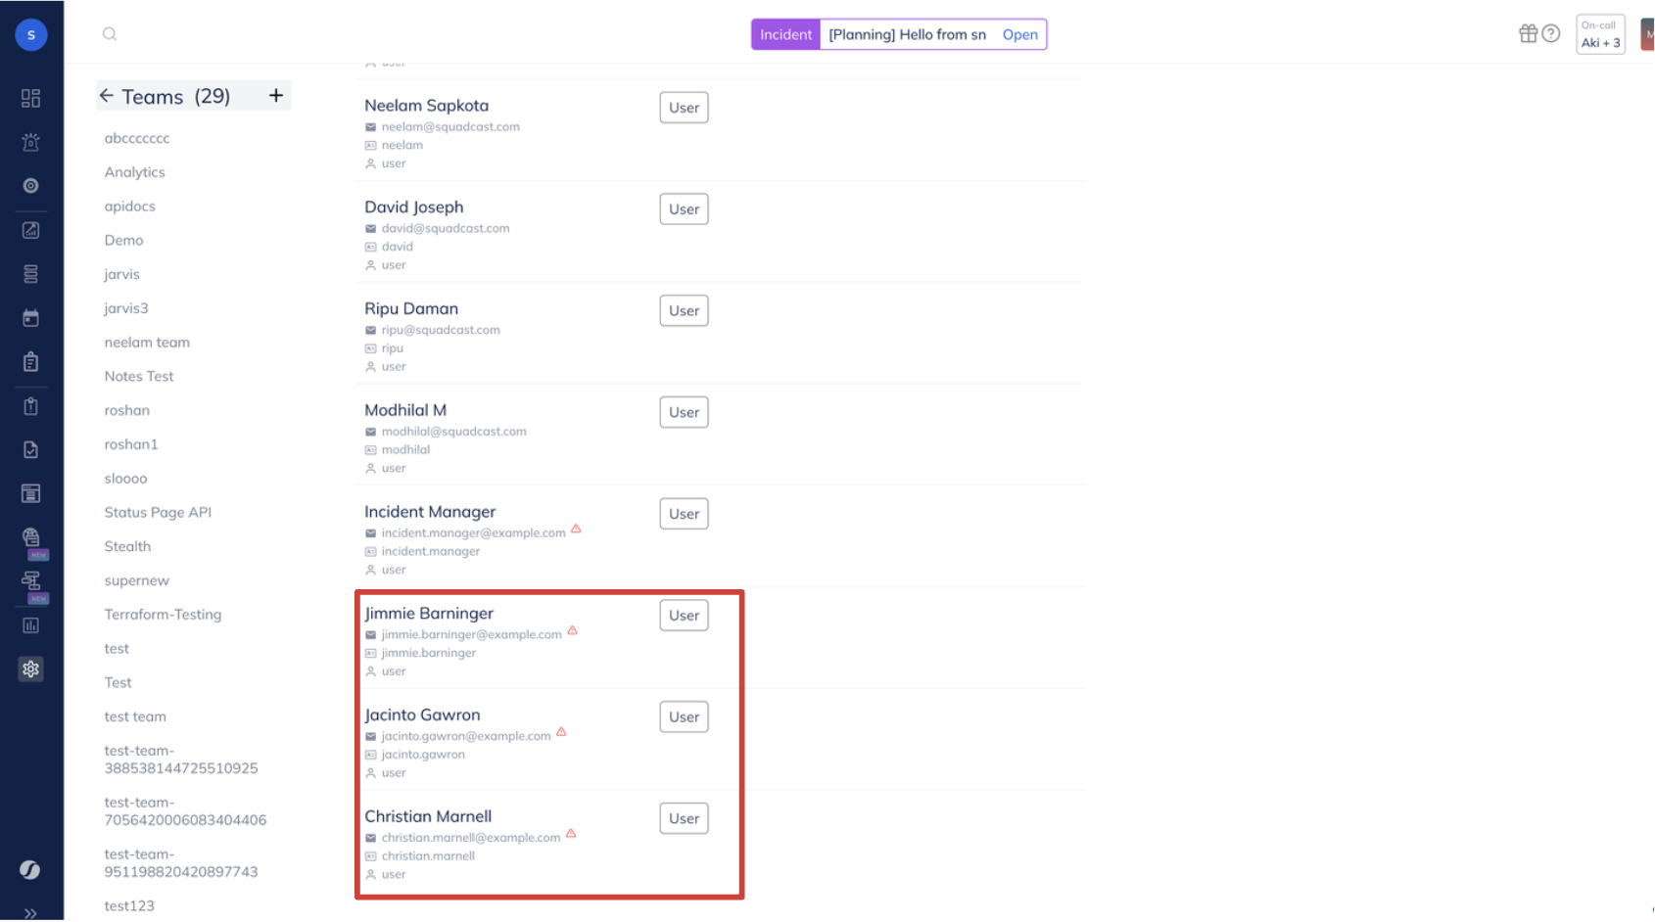Add a new team with plus icon
1655x922 pixels.
click(276, 95)
